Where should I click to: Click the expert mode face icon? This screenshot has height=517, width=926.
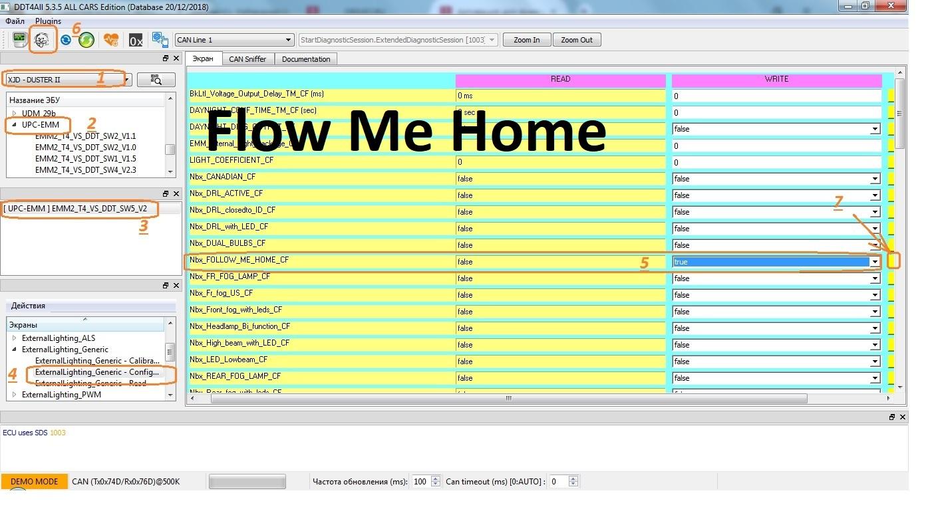coord(42,40)
